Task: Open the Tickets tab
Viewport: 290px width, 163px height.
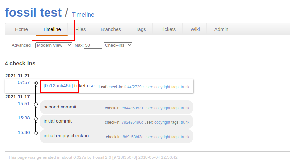Action: 168,29
